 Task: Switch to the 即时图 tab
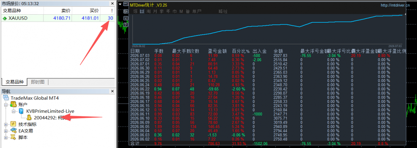pos(38,82)
